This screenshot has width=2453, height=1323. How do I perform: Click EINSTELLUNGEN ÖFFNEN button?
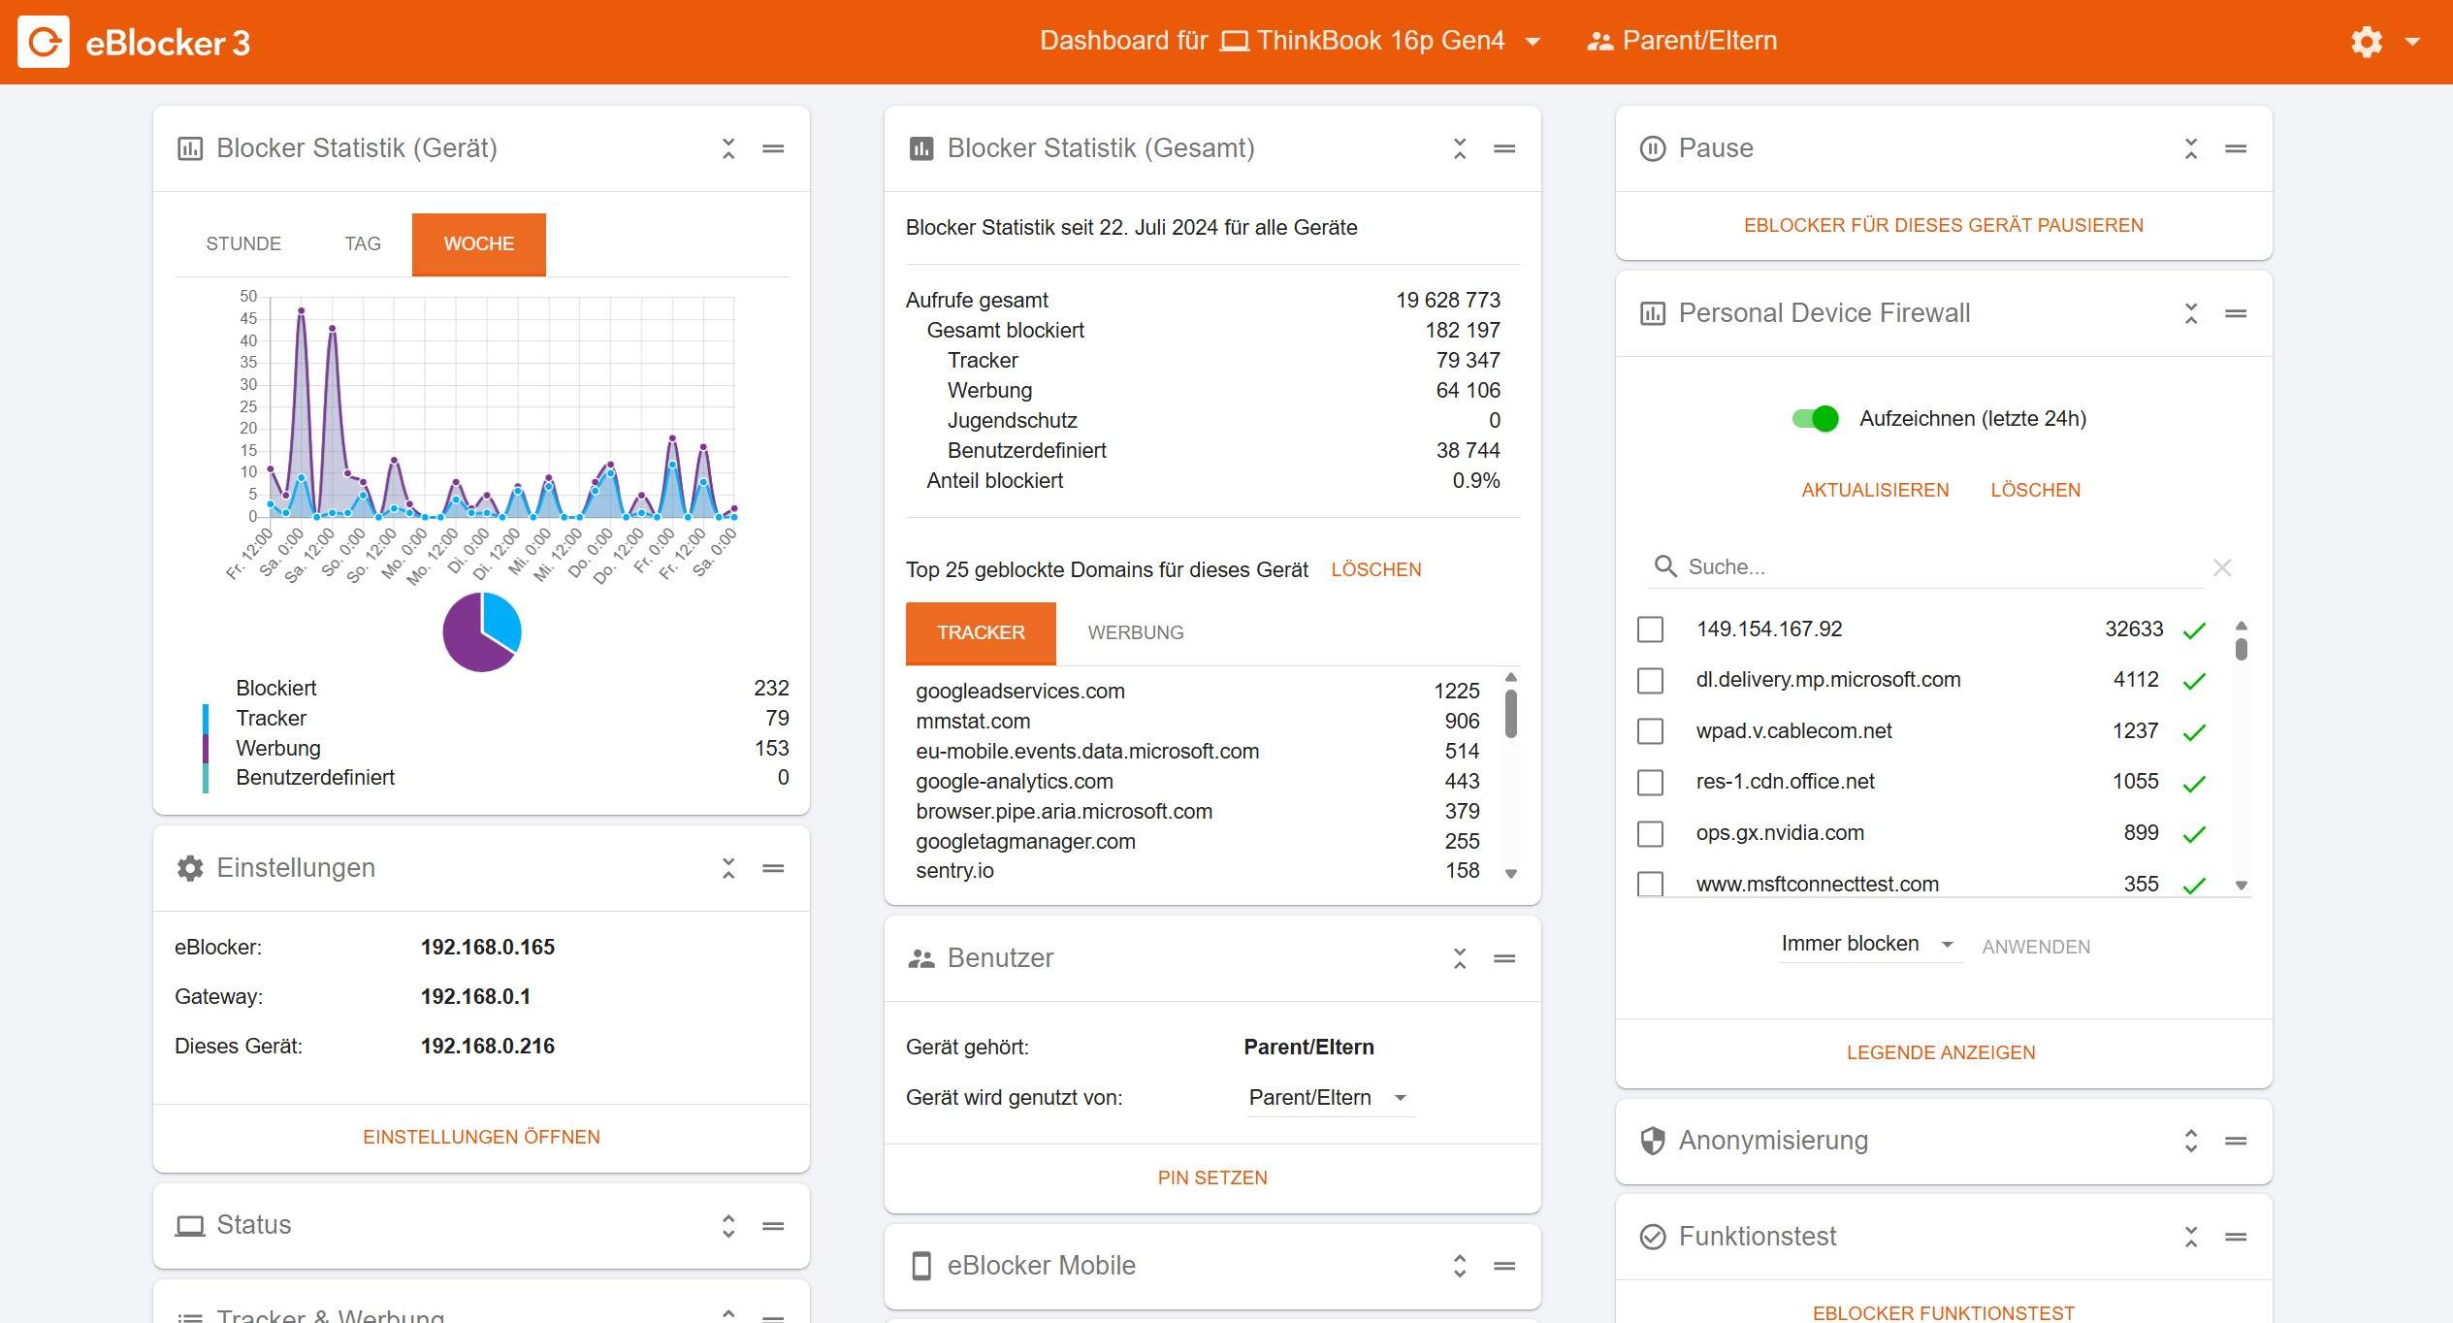tap(481, 1137)
